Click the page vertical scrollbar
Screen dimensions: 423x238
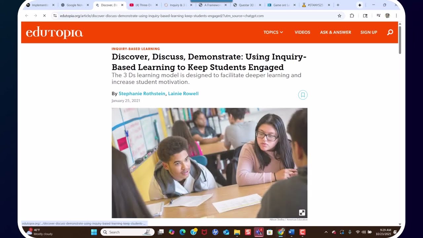[x=400, y=40]
